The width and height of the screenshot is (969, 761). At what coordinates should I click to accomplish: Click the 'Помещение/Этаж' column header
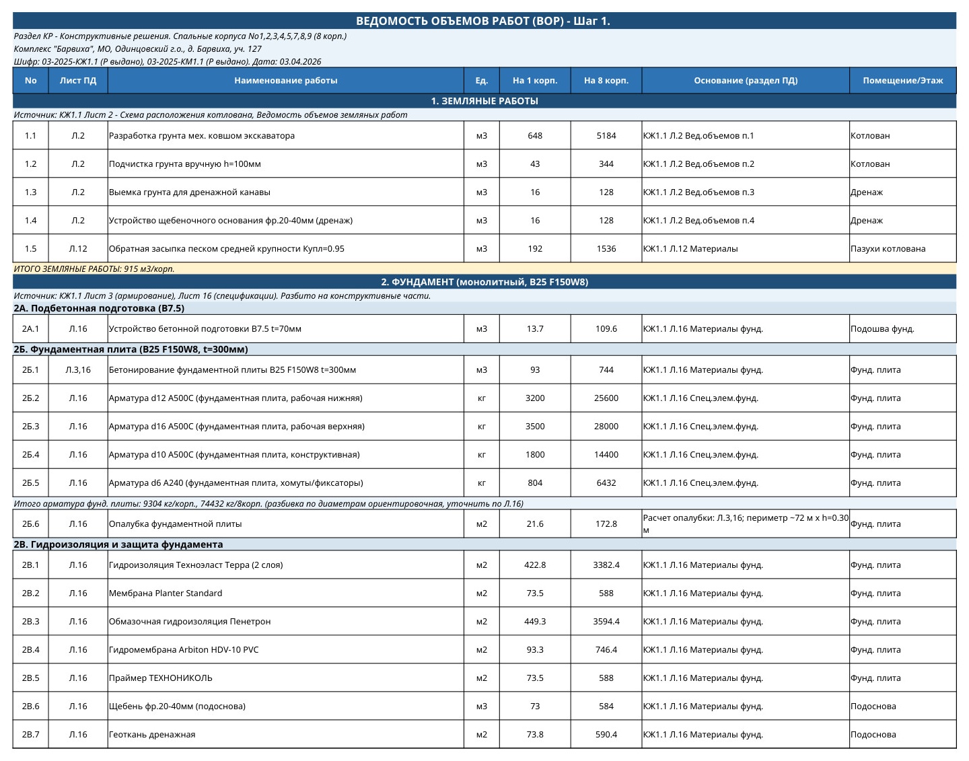903,80
